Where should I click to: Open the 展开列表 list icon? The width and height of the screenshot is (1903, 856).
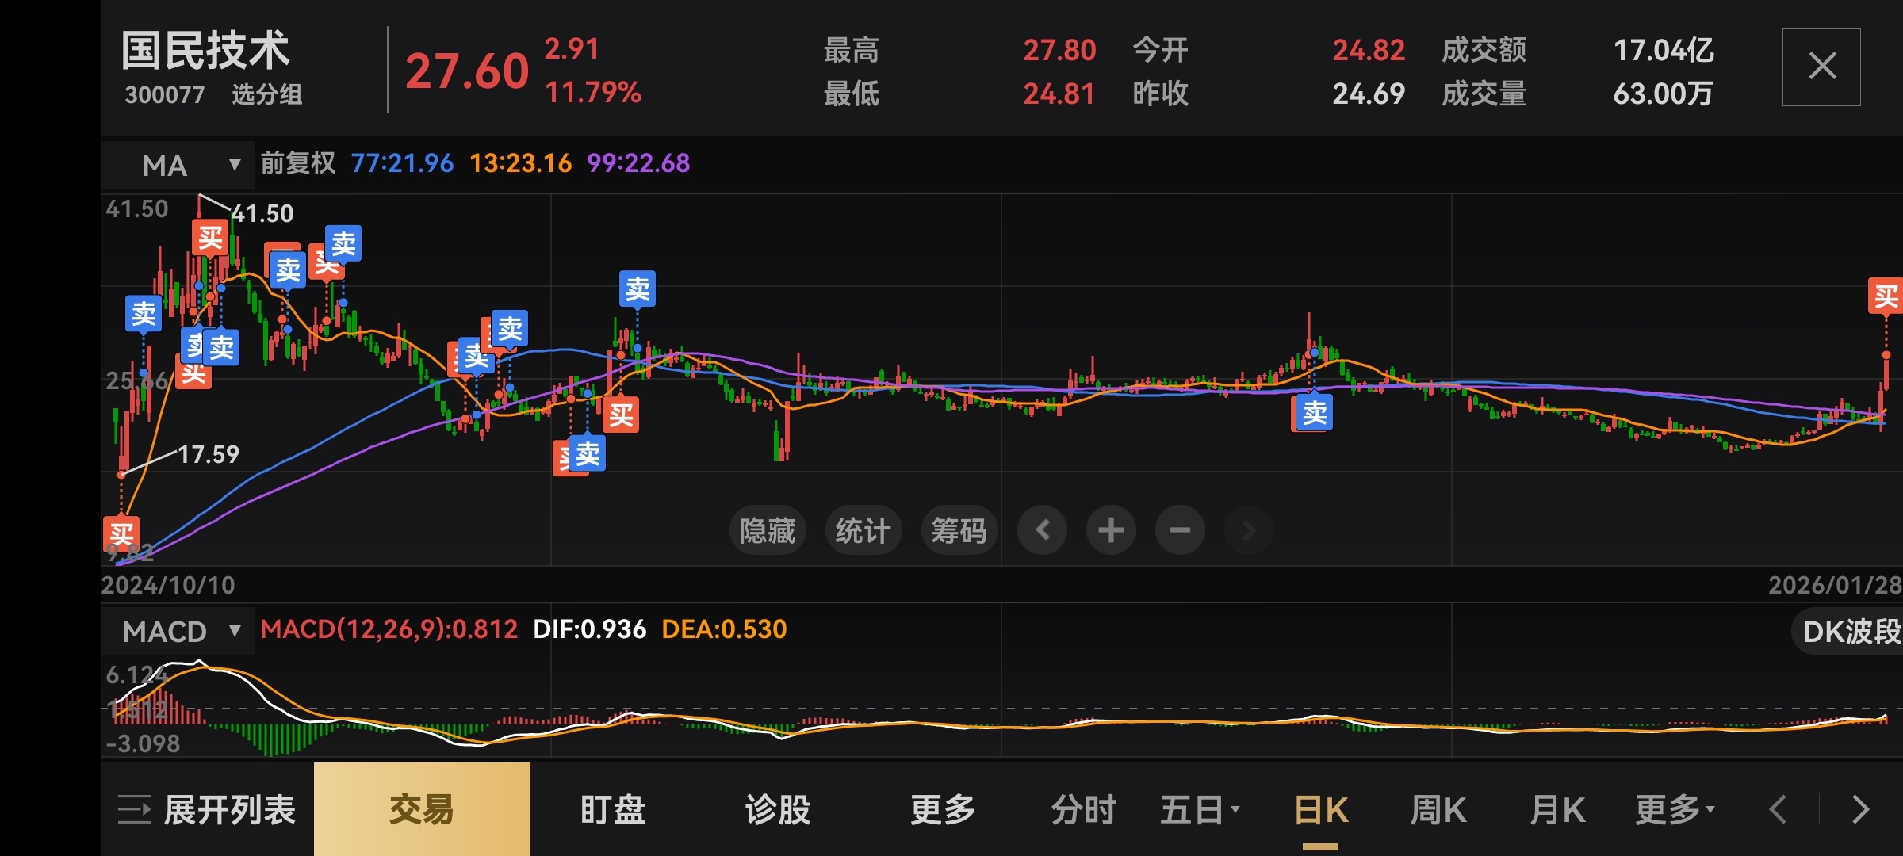[x=134, y=810]
